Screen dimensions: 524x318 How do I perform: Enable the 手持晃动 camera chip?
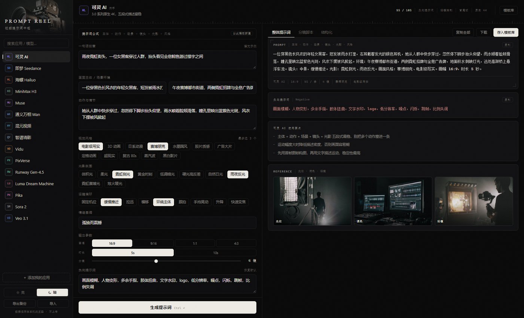point(201,202)
